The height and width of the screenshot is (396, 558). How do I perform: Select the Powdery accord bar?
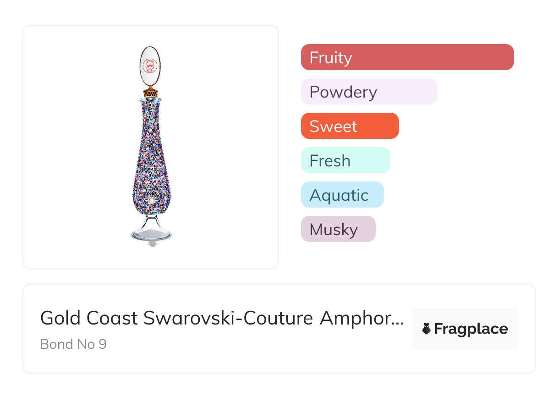tap(369, 92)
